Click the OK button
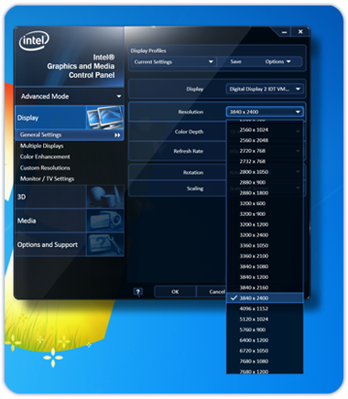Image resolution: width=348 pixels, height=399 pixels. tap(175, 292)
